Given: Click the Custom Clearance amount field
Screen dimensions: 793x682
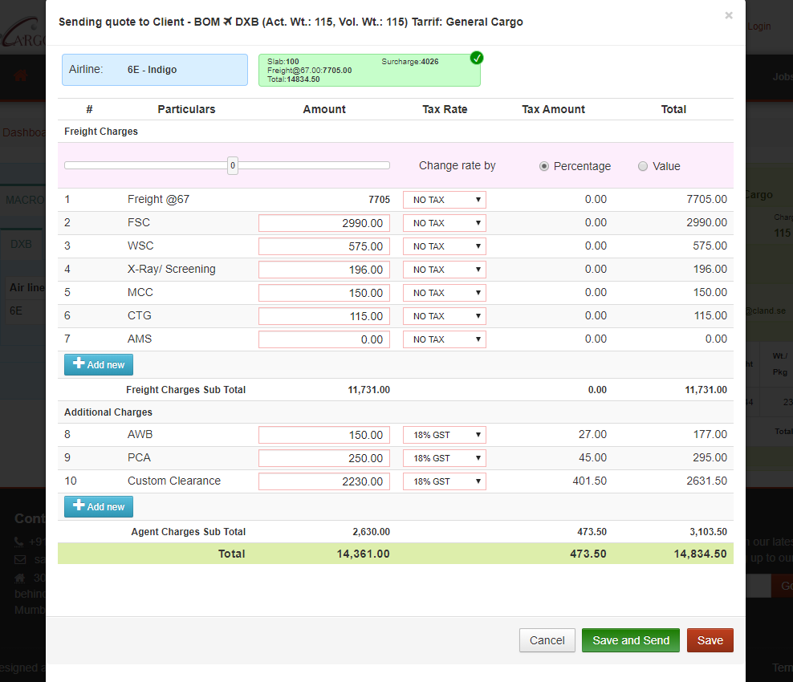Looking at the screenshot, I should point(324,481).
